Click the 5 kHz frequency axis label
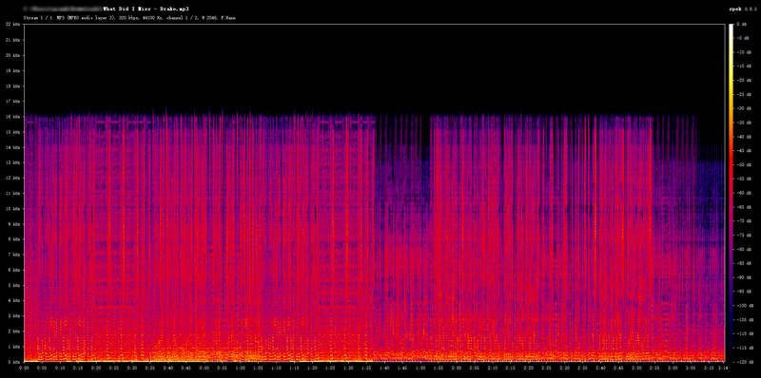 (x=13, y=286)
